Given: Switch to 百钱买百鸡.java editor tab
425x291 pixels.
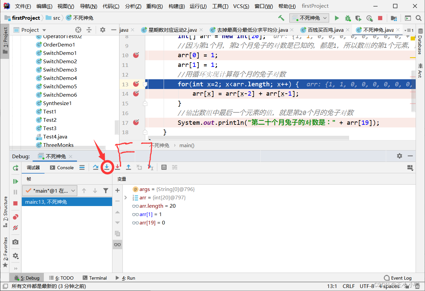Looking at the screenshot, I should 325,30.
